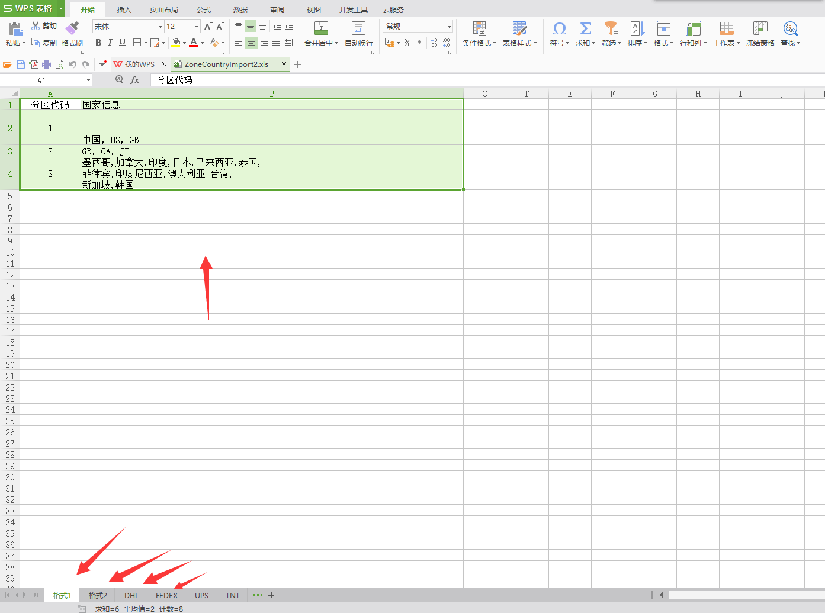Click the 剪切 (Cut) button
The width and height of the screenshot is (825, 613).
(x=44, y=26)
